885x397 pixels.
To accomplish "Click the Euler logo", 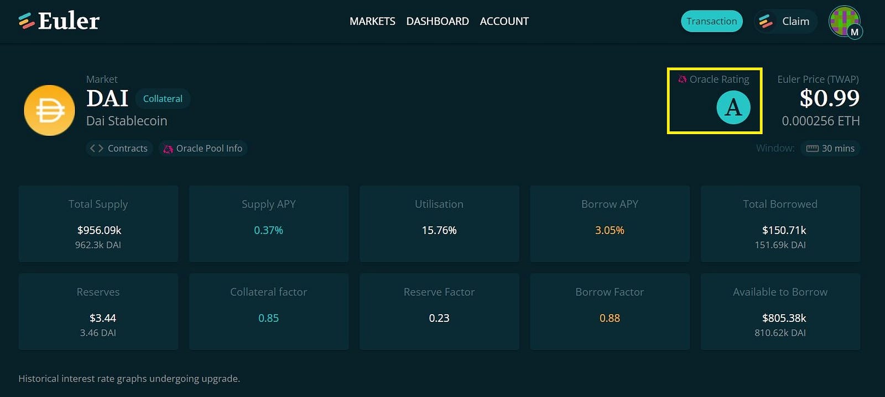I will (59, 21).
